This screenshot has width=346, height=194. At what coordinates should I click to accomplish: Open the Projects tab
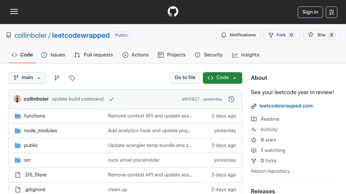172,55
